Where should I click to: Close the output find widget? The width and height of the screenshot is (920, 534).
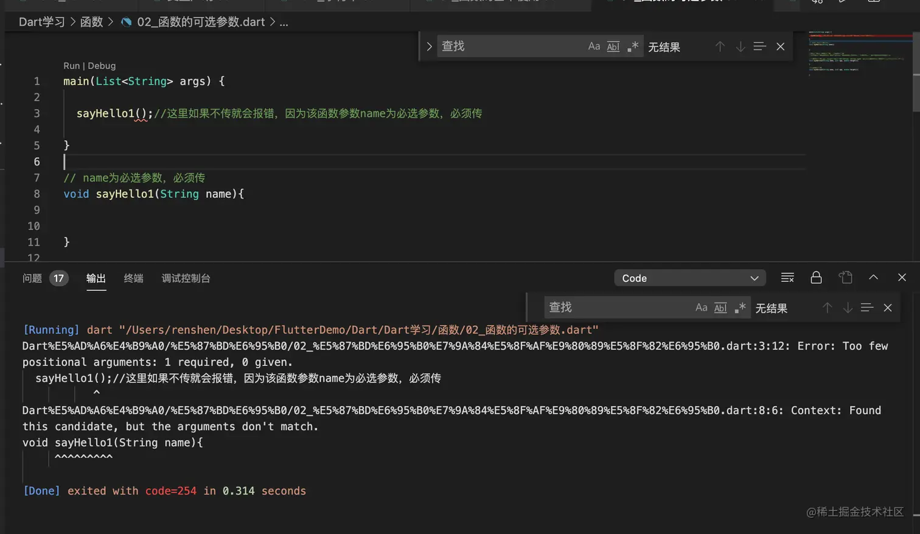[888, 307]
